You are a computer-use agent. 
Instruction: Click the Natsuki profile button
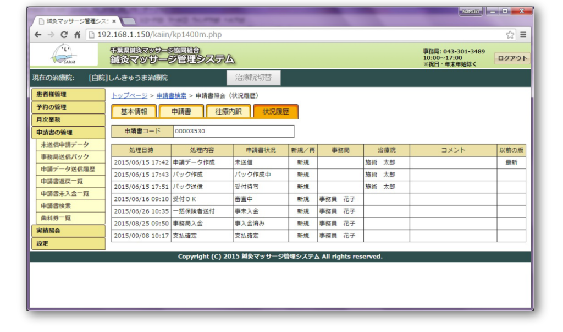coord(471,12)
